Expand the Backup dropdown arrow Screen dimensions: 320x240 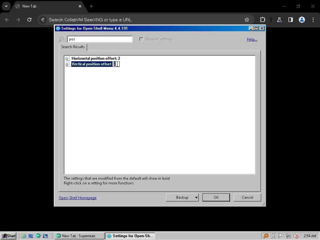coord(196,197)
